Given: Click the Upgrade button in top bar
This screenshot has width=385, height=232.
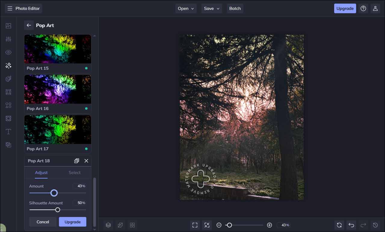Looking at the screenshot, I should tap(345, 8).
